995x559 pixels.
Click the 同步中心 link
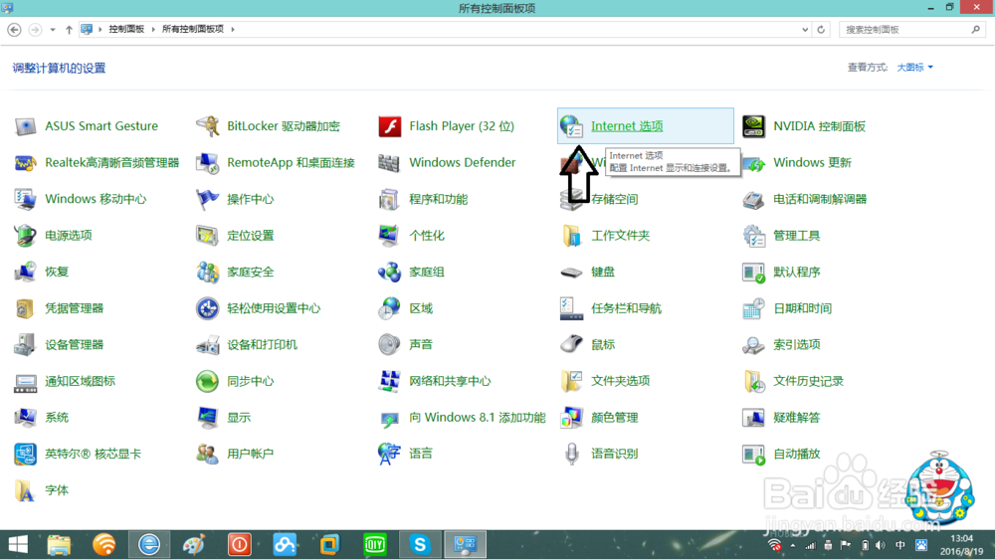tap(251, 381)
